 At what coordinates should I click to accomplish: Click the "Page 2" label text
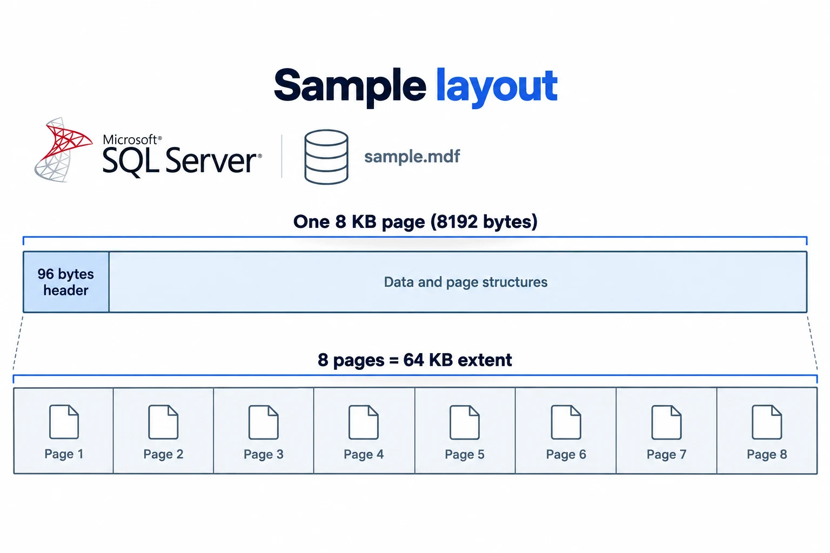[163, 455]
